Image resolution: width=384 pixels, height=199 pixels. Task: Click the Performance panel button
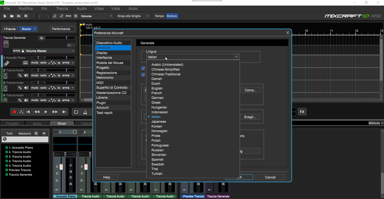click(63, 29)
